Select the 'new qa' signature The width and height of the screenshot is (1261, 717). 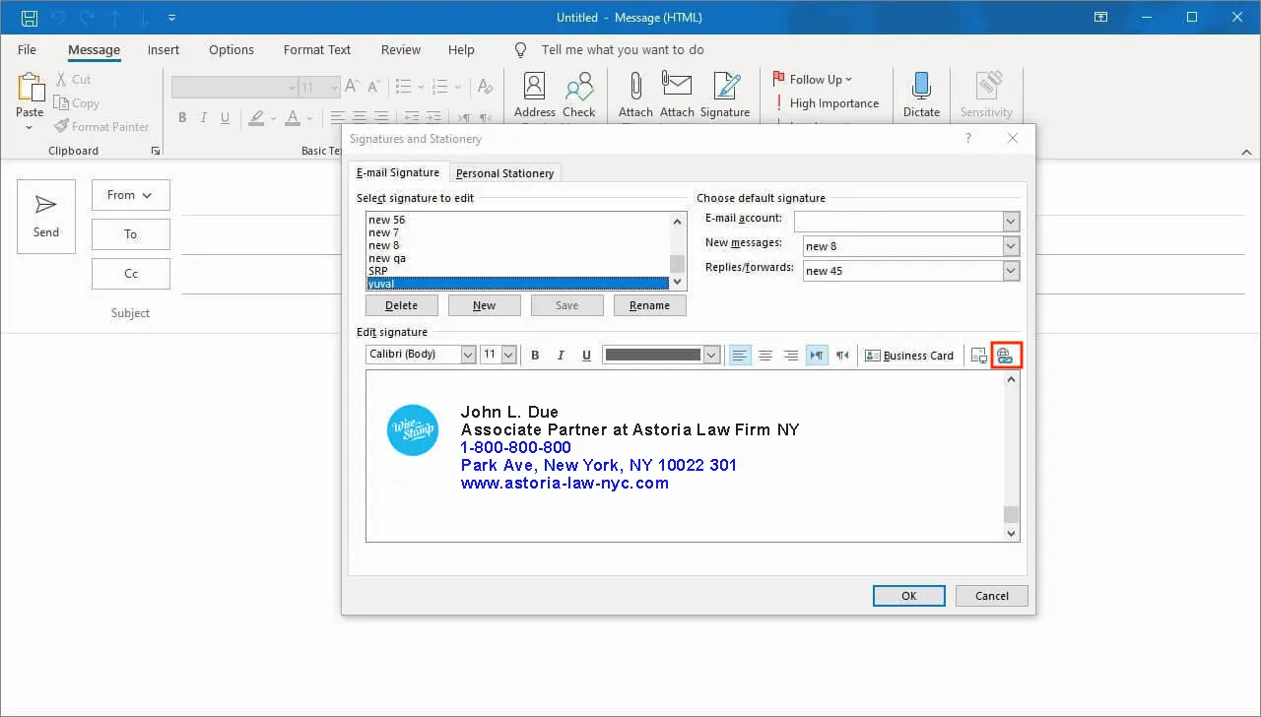click(517, 258)
